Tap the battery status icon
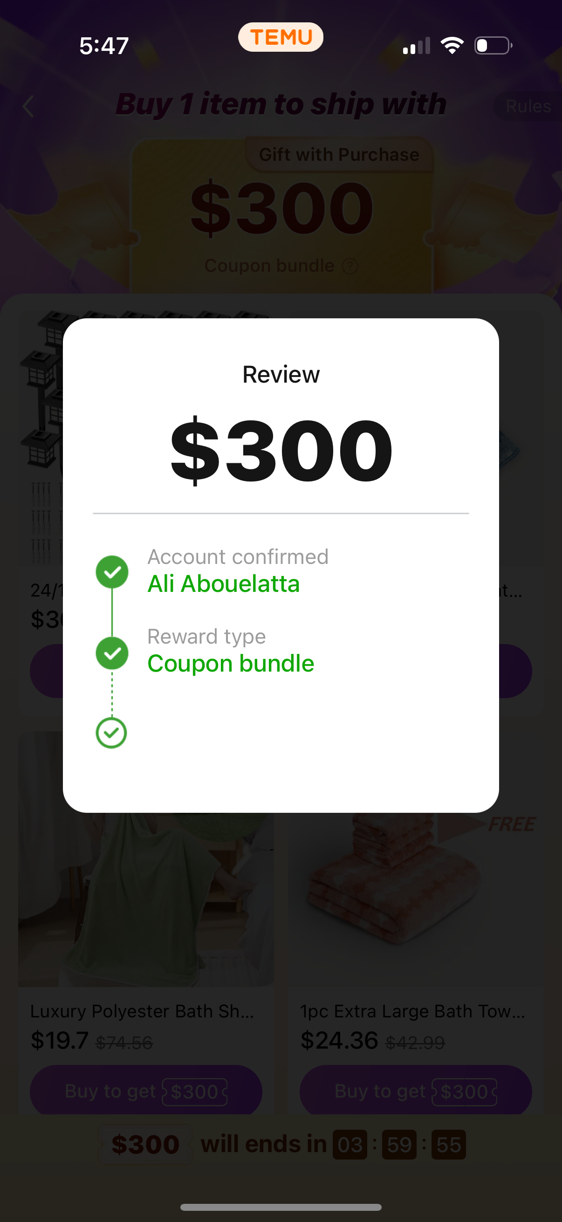 (x=493, y=46)
